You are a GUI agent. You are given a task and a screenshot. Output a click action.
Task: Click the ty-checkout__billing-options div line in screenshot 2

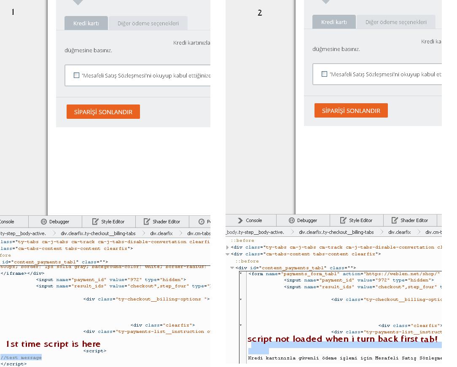387,300
